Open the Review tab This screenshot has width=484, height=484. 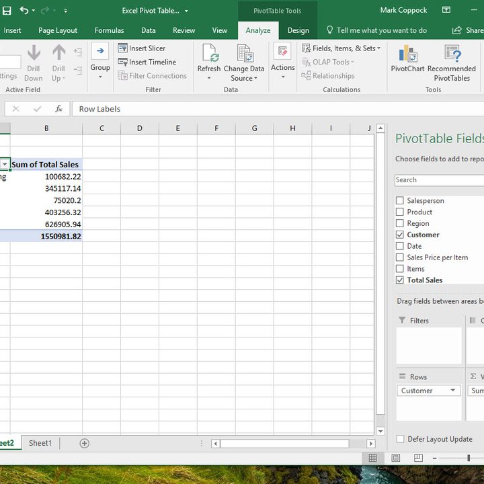tap(184, 30)
